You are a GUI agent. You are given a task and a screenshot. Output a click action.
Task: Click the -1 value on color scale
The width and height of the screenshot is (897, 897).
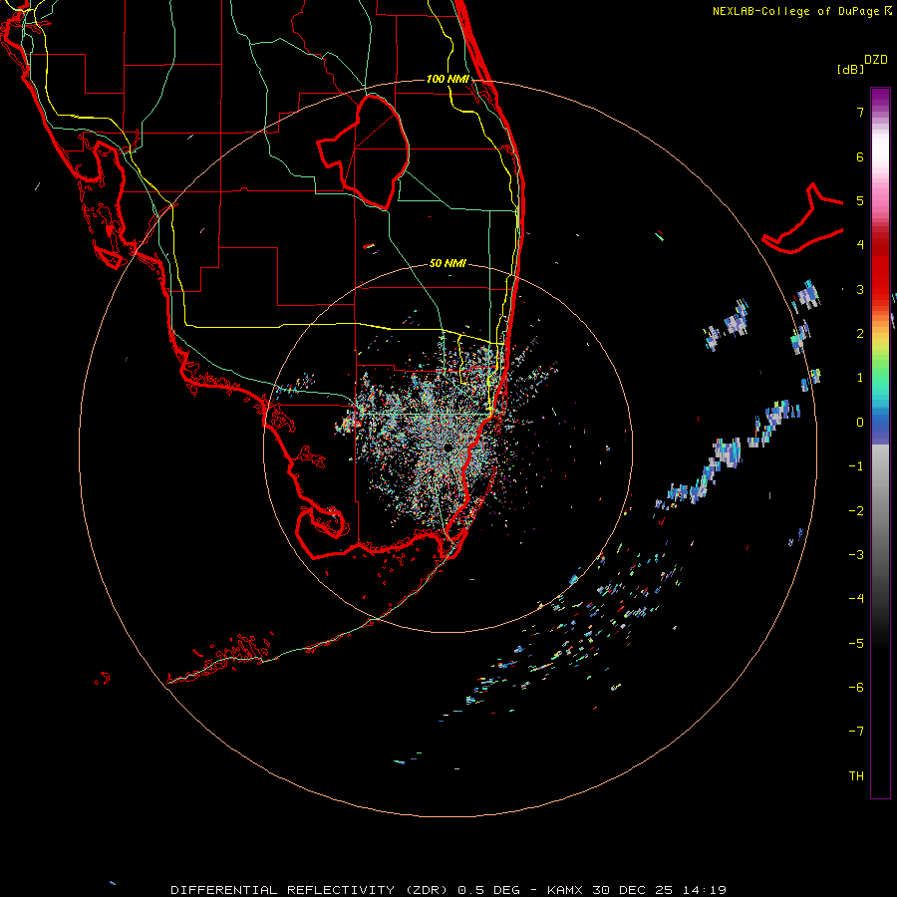[x=856, y=466]
